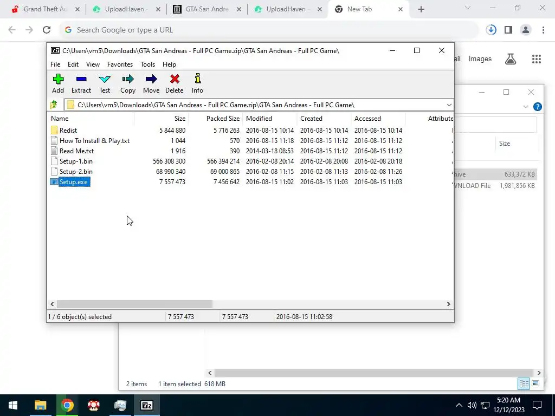The height and width of the screenshot is (416, 555).
Task: Open the Help menu
Action: pyautogui.click(x=169, y=64)
